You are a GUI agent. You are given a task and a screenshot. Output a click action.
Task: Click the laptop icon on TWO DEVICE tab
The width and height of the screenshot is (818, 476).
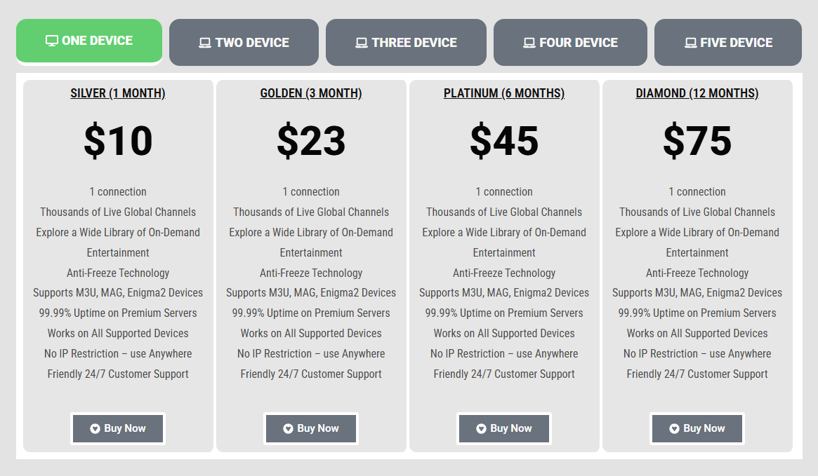pyautogui.click(x=204, y=42)
